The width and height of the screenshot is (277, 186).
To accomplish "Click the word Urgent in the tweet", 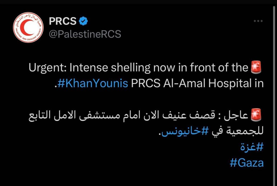I will 48,68.
